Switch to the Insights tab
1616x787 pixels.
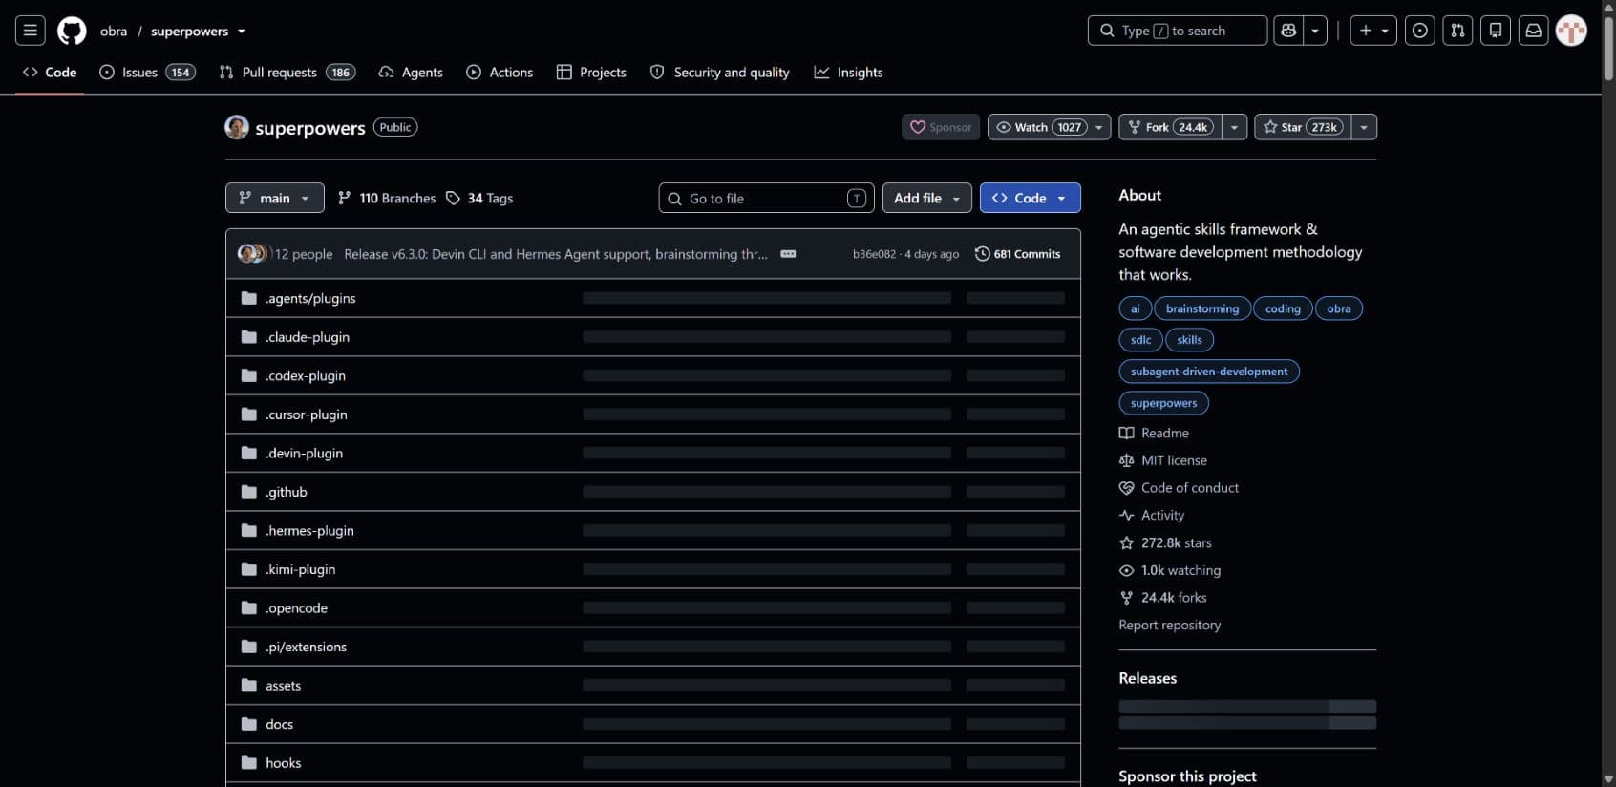(x=848, y=73)
